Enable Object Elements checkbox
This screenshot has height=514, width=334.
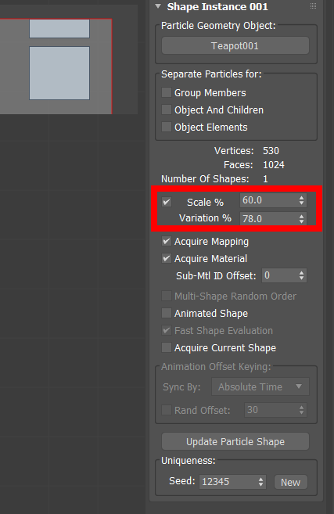coord(167,127)
